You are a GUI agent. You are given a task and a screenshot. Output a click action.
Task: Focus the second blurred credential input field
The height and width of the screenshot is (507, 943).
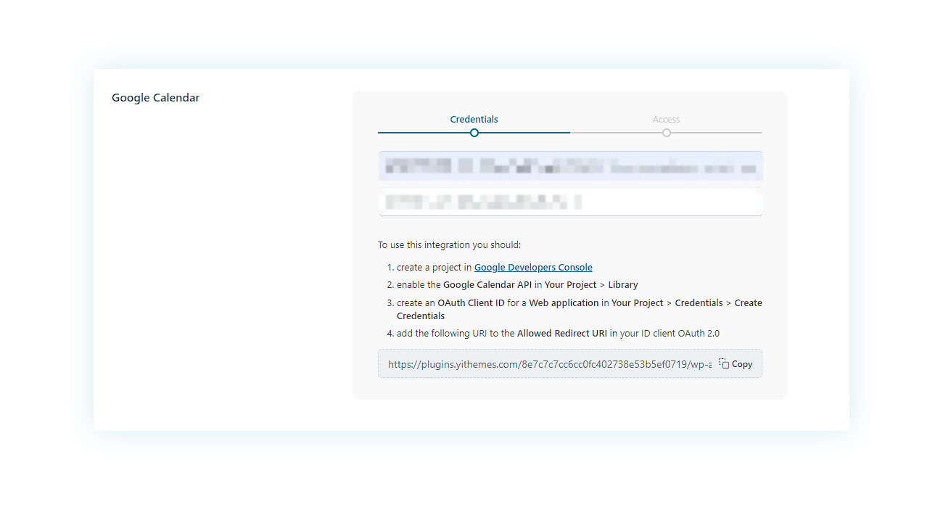click(x=570, y=202)
